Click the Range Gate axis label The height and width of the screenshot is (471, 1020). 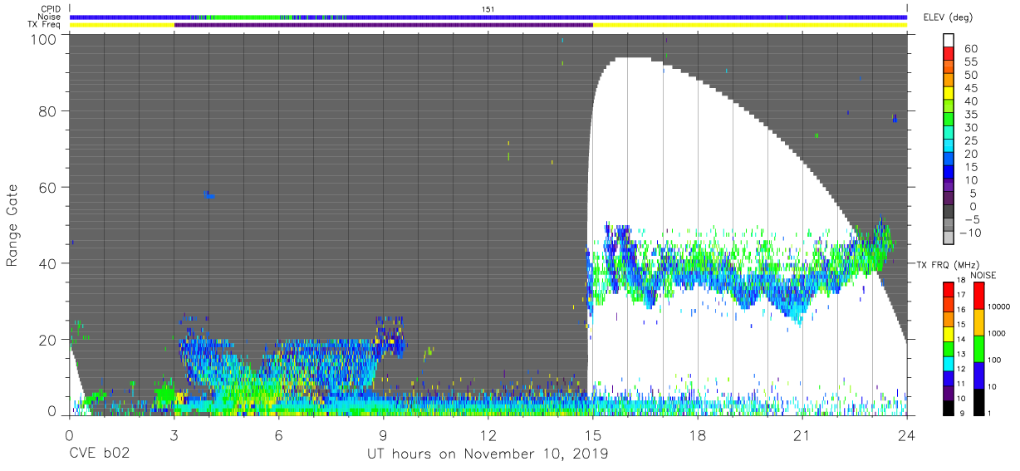pos(13,225)
